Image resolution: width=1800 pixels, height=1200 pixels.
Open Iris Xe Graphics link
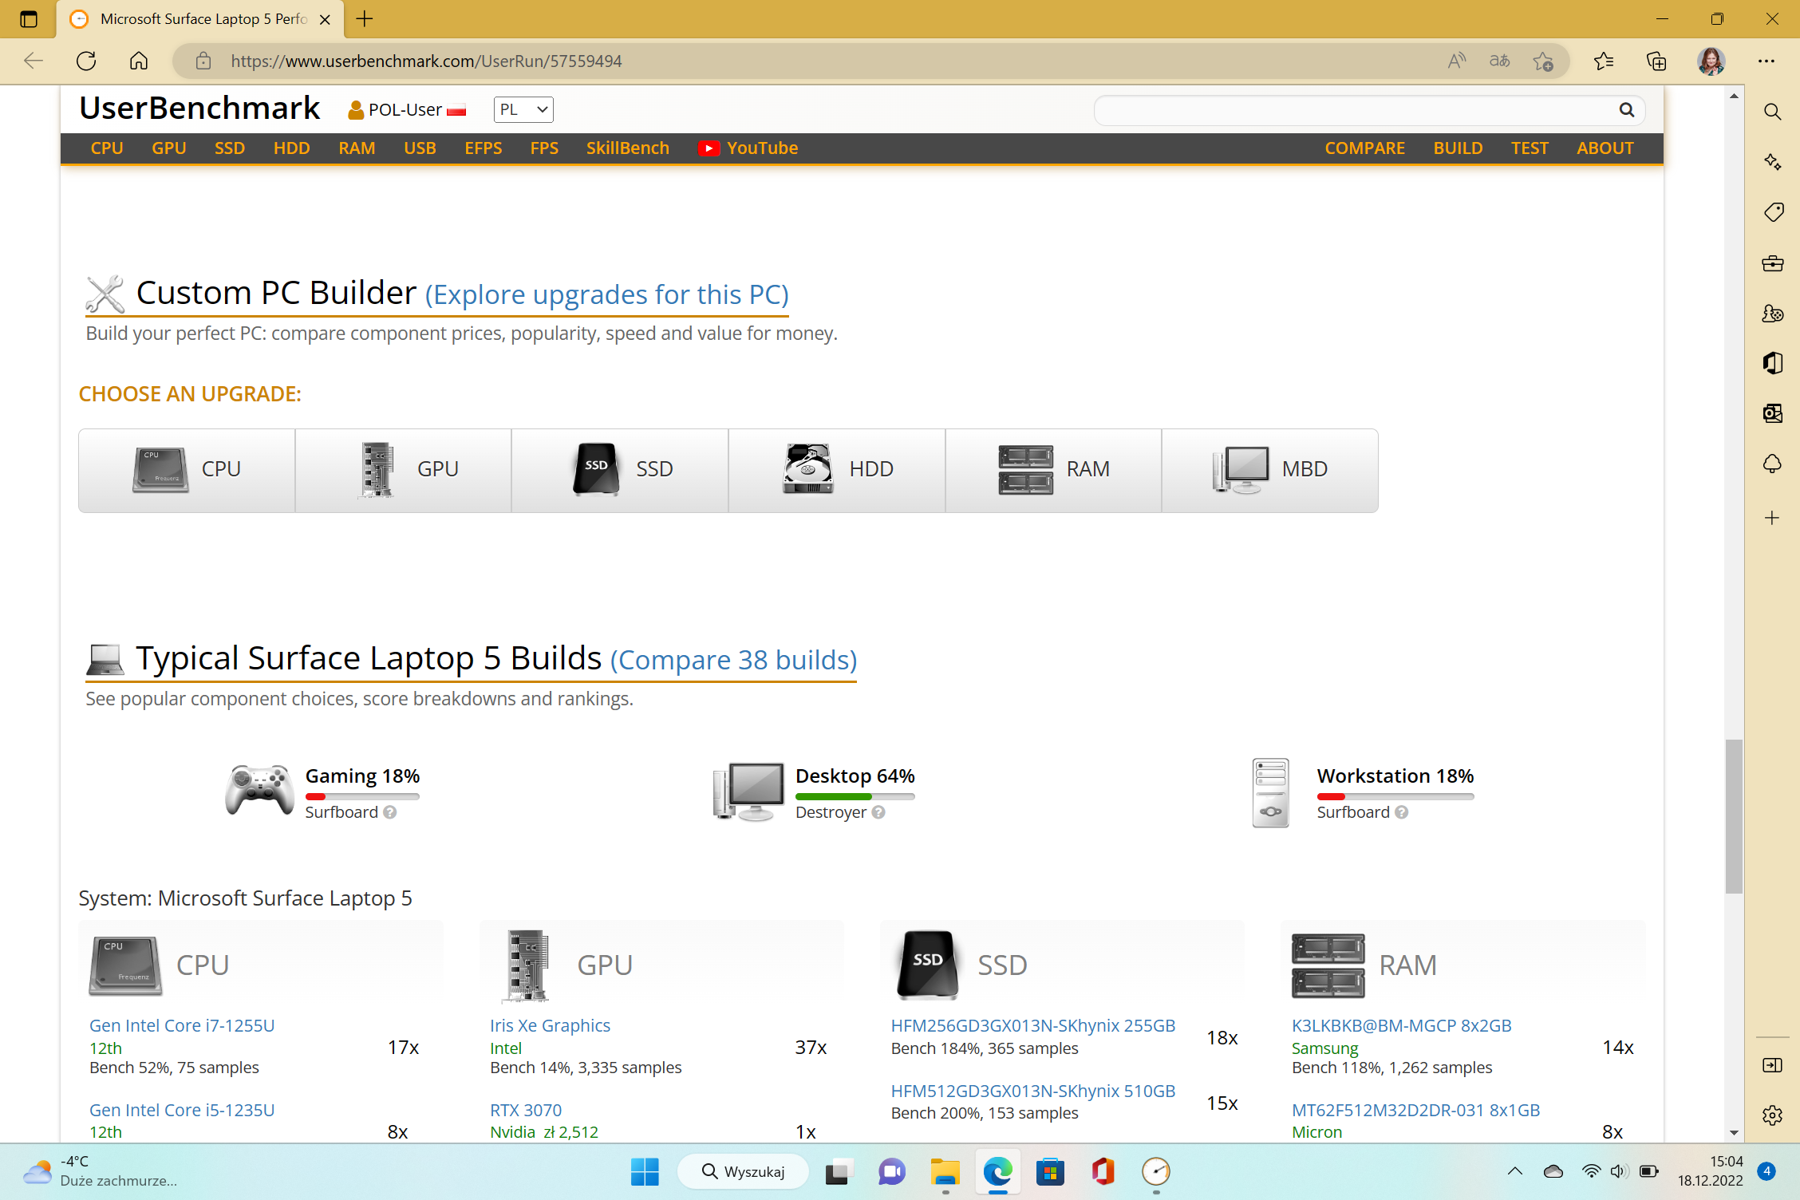coord(550,1025)
